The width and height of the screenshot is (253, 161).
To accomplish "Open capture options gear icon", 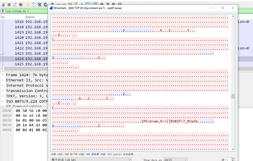I will click(21, 5).
